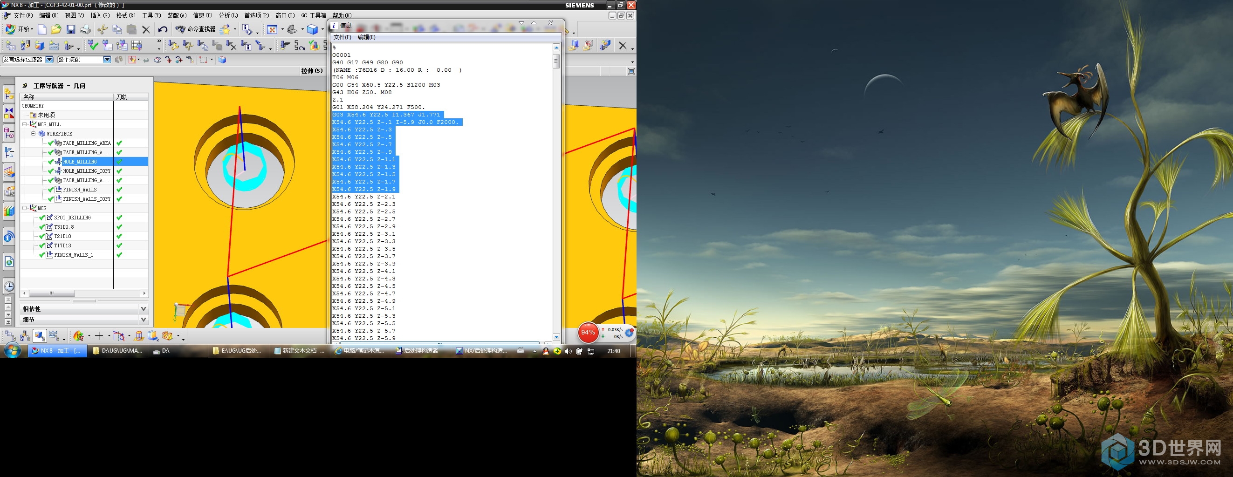Screen dimensions: 1233x477
Task: Click toolpath check for FINISH_WALLS row
Action: [119, 190]
